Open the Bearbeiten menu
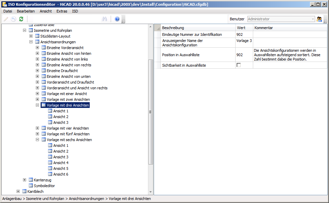This screenshot has height=203, width=329. (26, 11)
